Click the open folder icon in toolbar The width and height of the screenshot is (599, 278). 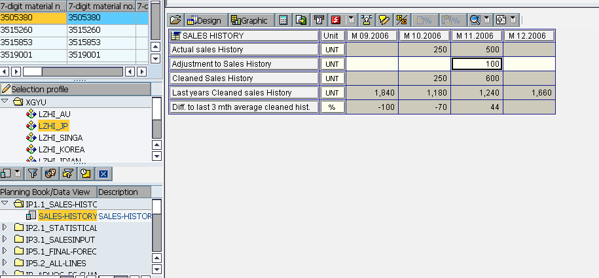[x=175, y=20]
